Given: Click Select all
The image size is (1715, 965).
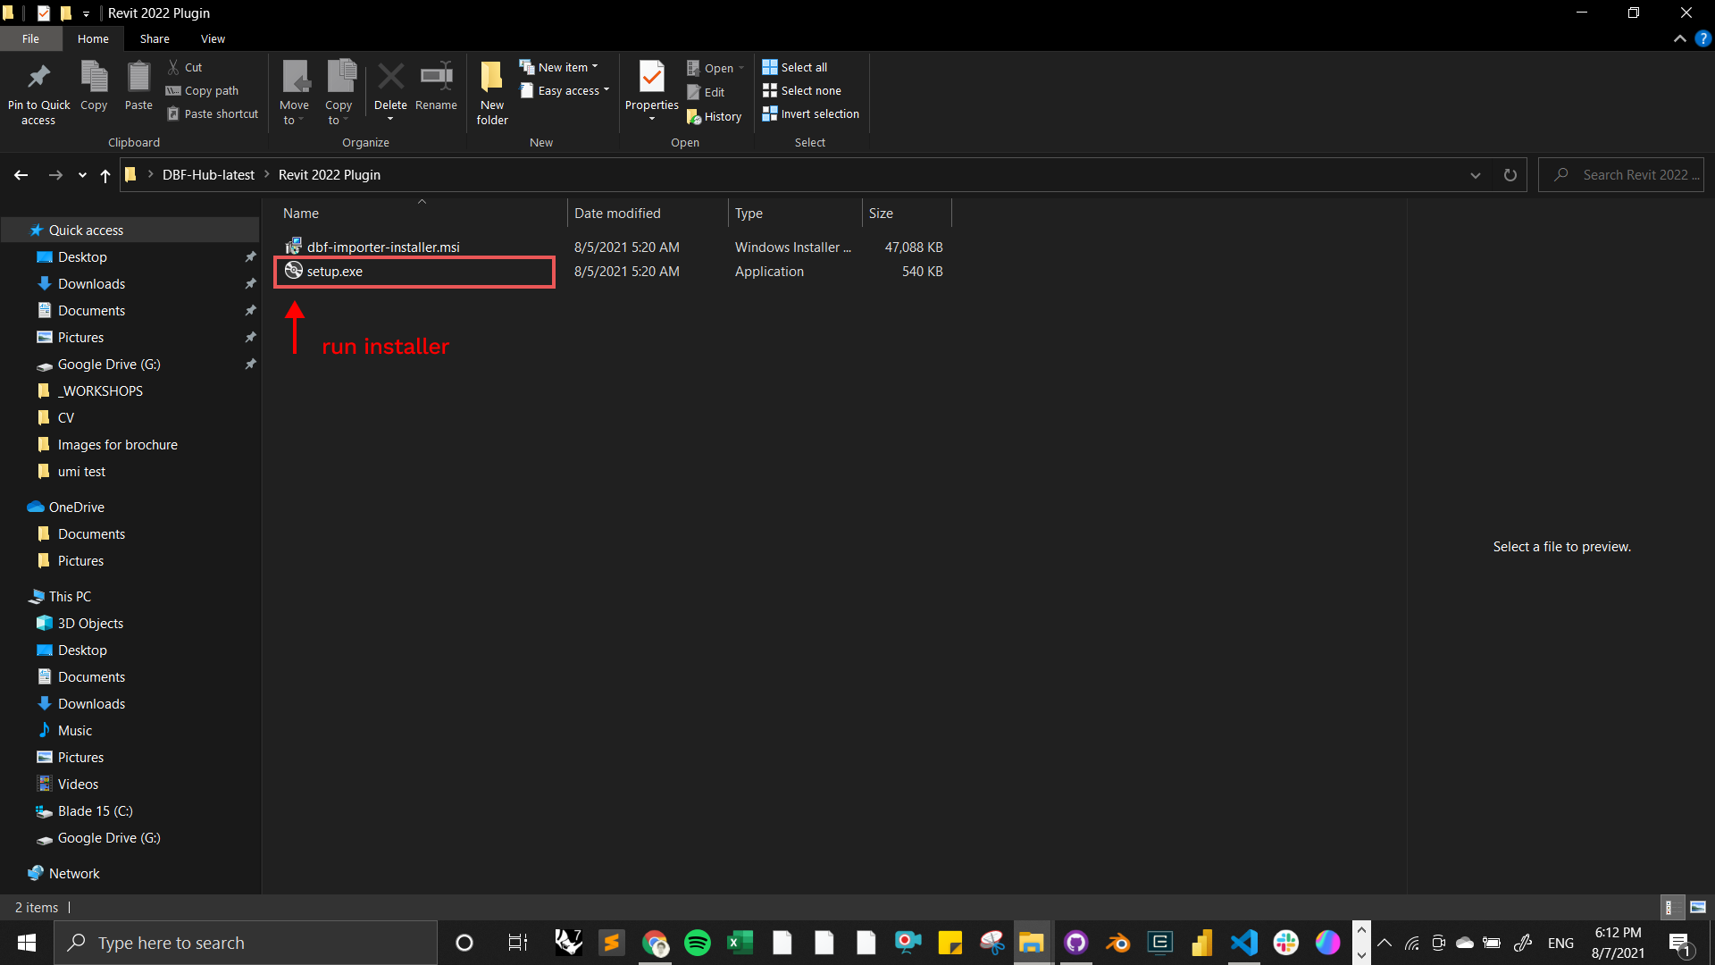Looking at the screenshot, I should pos(795,67).
